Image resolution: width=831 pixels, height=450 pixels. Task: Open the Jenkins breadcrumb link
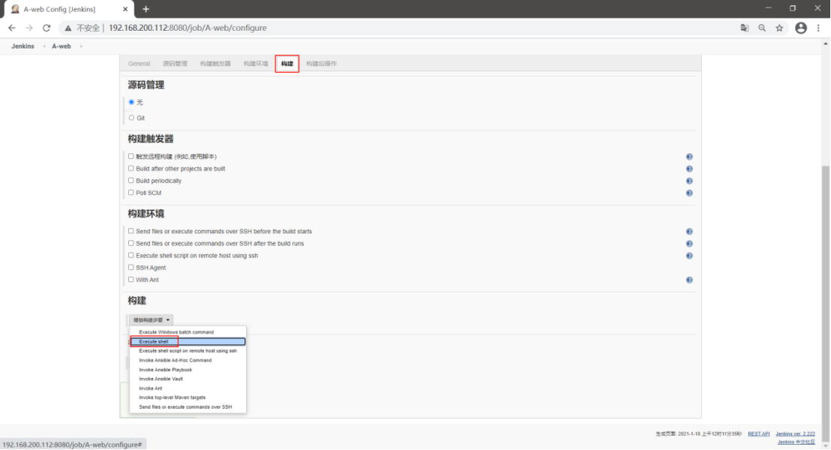tap(22, 46)
